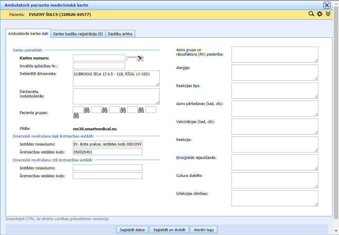Close the Ambulatorā pacienta medicīniskā karte dialog
Image resolution: width=339 pixels, height=235 pixels.
[x=327, y=5]
